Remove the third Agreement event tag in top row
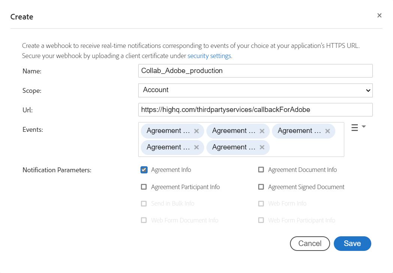 [x=327, y=131]
